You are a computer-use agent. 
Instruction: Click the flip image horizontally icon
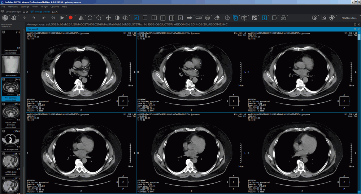[x=81, y=18]
